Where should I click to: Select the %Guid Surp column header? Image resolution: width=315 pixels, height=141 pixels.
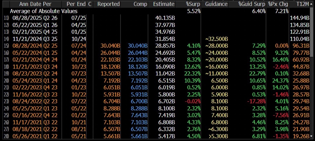coord(252,4)
